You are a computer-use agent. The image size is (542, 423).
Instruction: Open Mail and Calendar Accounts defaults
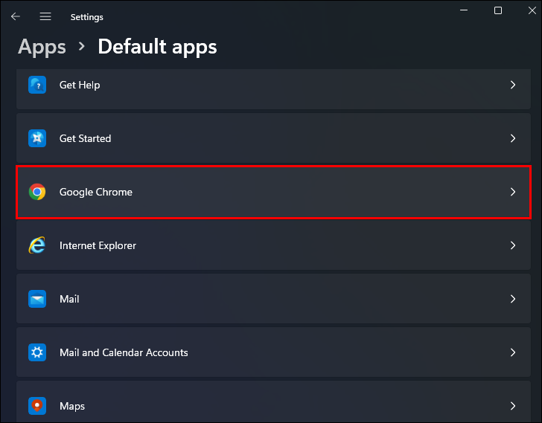(x=124, y=352)
